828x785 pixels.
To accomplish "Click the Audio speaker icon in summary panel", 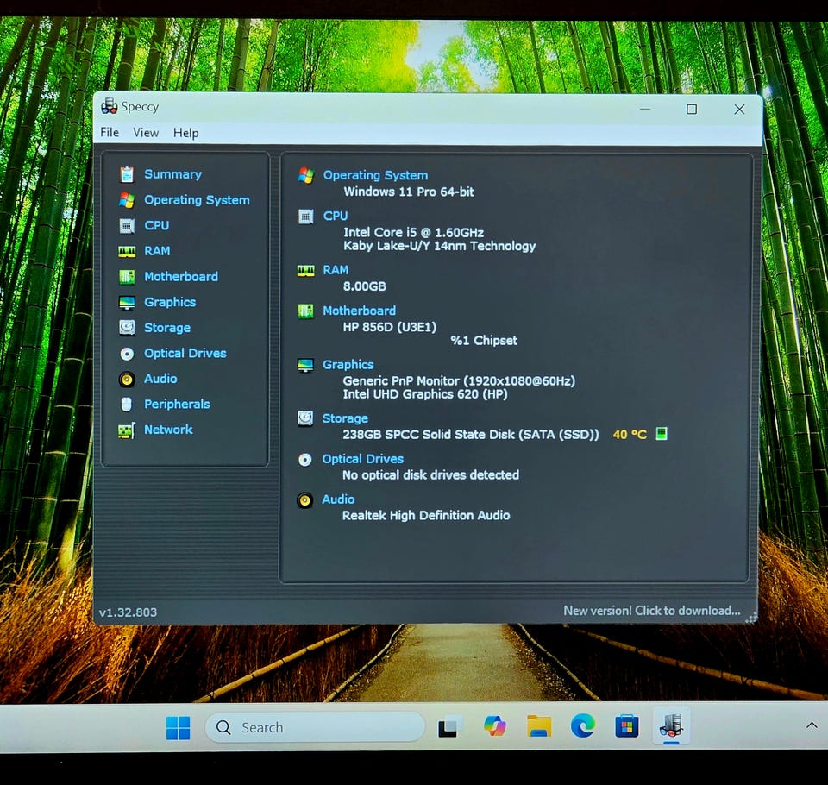I will pyautogui.click(x=304, y=500).
